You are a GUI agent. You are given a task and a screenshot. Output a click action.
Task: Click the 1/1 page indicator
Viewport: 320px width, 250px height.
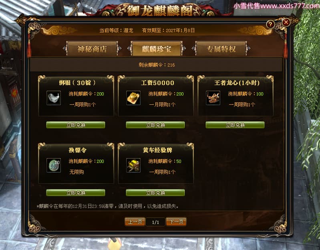click(x=155, y=222)
